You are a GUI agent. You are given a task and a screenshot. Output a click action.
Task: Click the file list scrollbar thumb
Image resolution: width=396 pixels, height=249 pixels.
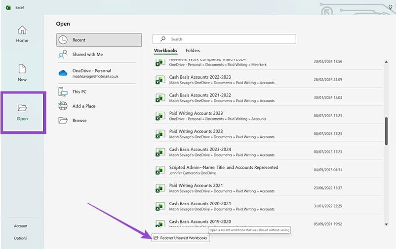click(386, 131)
